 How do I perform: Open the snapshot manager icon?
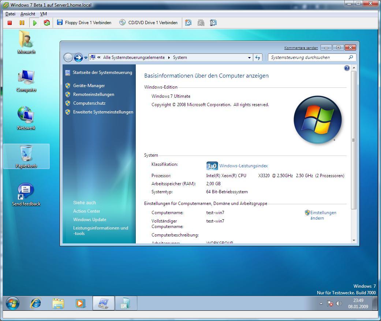pyautogui.click(x=213, y=23)
